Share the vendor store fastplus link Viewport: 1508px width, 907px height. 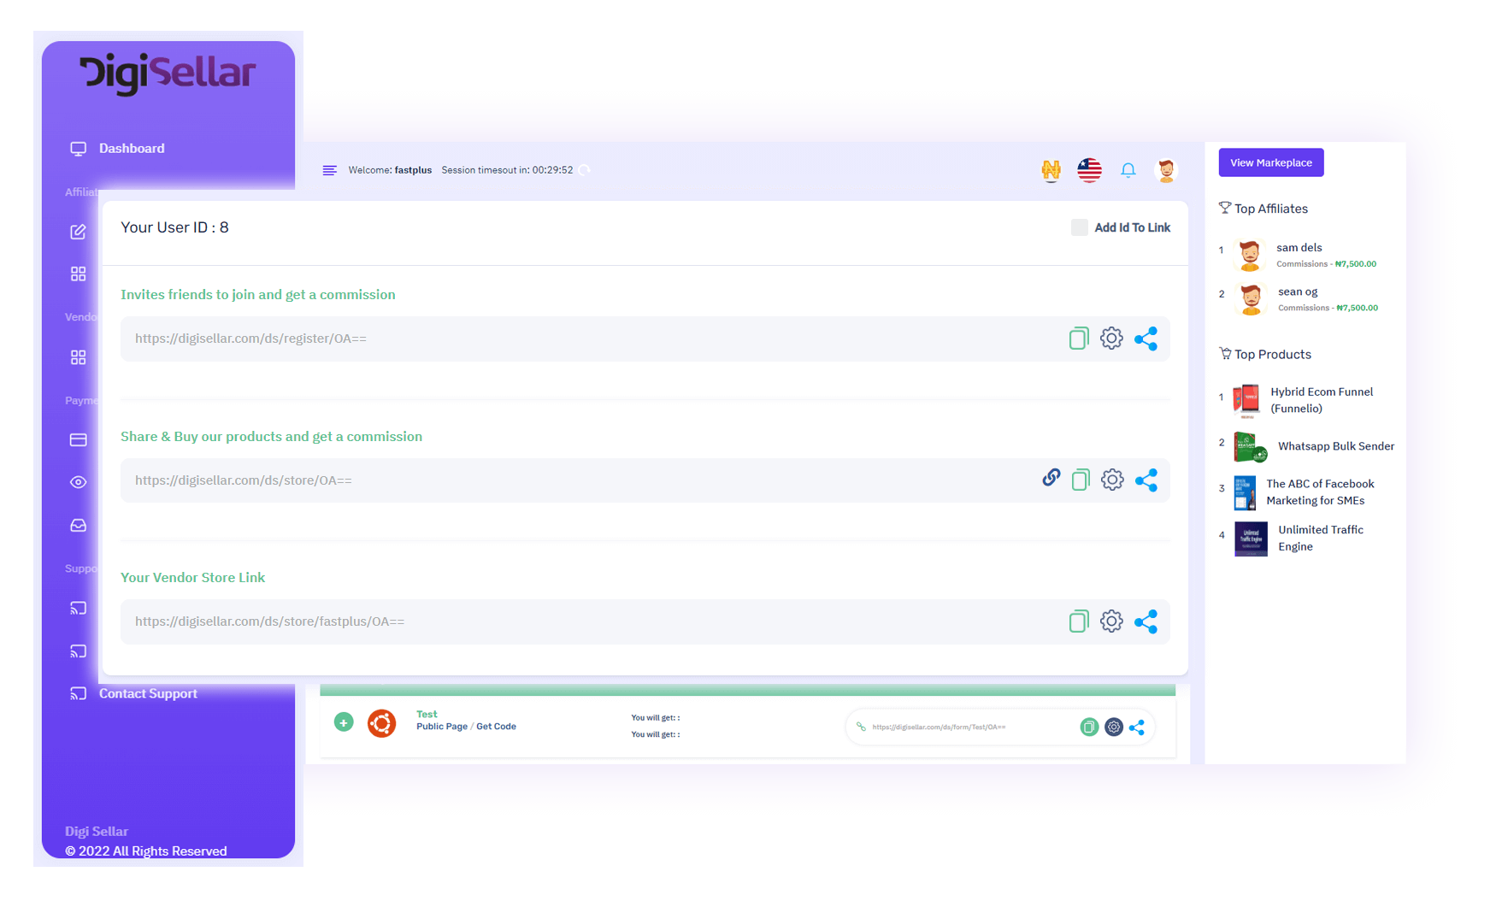coord(1146,621)
